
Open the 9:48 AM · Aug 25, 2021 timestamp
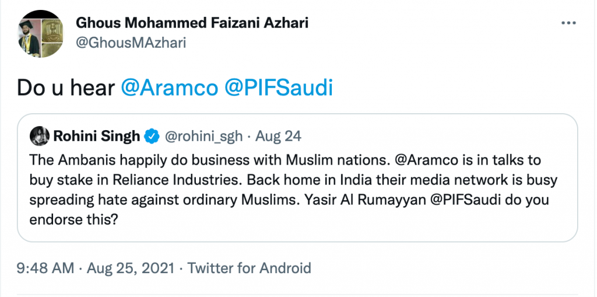pos(96,268)
